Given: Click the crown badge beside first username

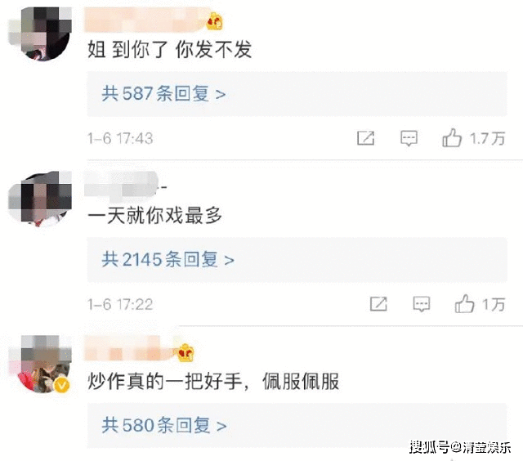Looking at the screenshot, I should (214, 21).
